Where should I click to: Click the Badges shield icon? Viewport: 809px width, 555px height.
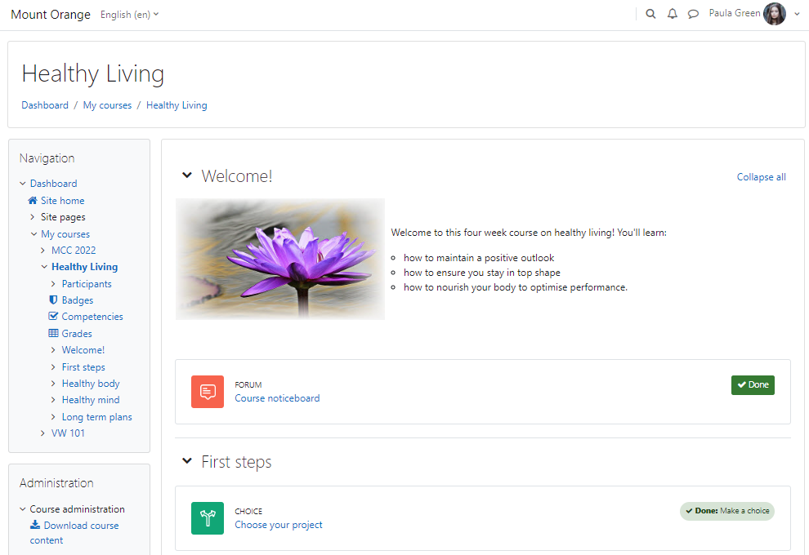(53, 300)
